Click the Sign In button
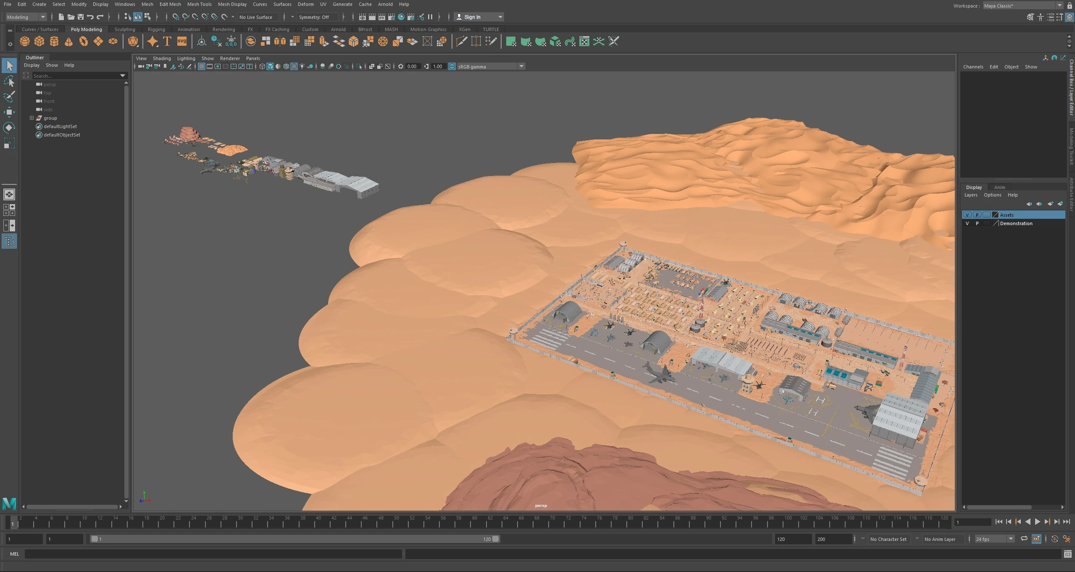 [472, 17]
